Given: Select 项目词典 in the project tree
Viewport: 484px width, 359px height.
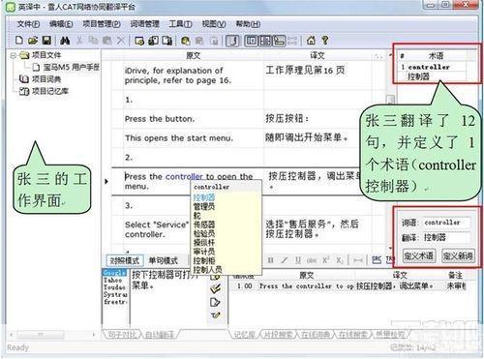Looking at the screenshot, I should 46,79.
